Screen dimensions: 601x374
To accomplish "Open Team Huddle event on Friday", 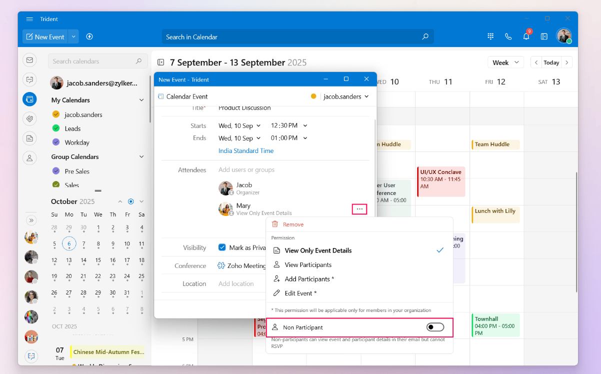I will 495,144.
